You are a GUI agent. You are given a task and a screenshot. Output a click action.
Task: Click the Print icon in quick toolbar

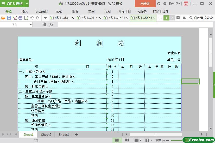coord(20,18)
